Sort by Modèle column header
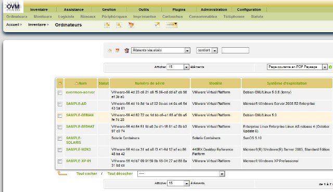Screen dimensions: 333x192 (215, 83)
